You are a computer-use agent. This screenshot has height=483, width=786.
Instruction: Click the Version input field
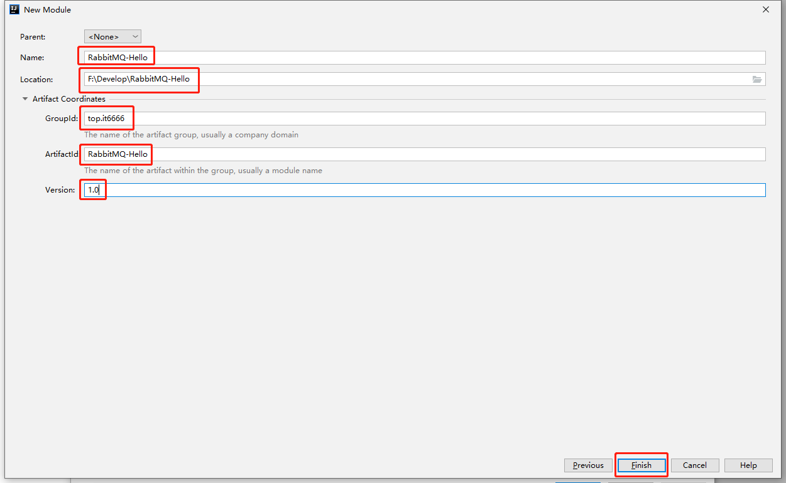click(425, 190)
